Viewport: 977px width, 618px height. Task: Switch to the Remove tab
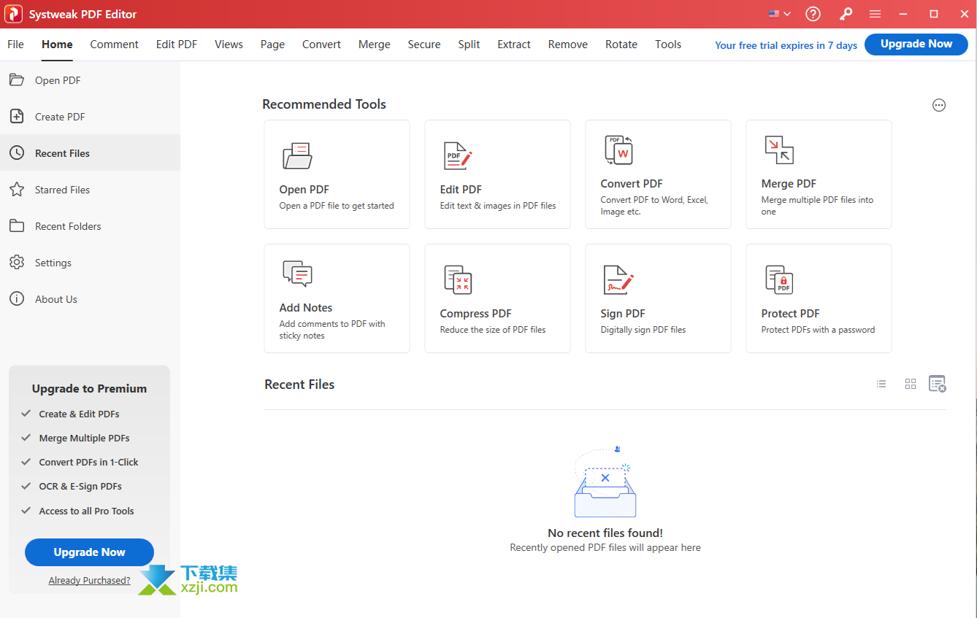pos(567,45)
